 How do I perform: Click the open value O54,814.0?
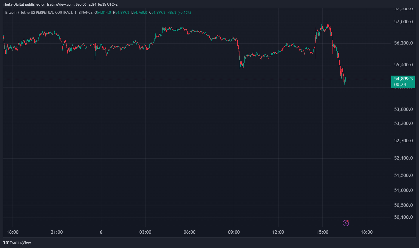(103, 13)
